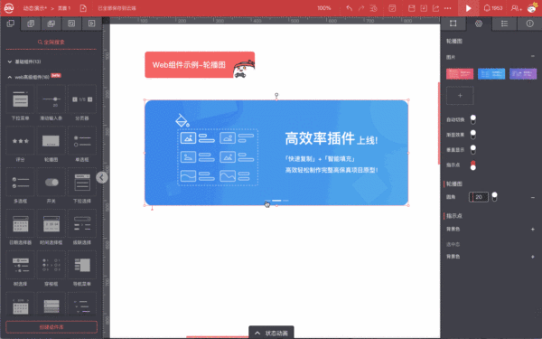Click the minus icon in the 圆角 row
The image size is (542, 339).
point(533,197)
